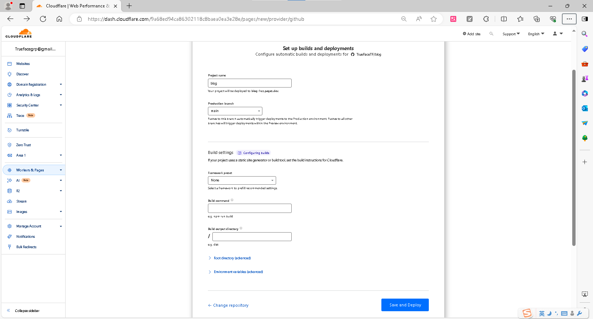Click the Build command help info icon
The width and height of the screenshot is (593, 319).
[232, 200]
